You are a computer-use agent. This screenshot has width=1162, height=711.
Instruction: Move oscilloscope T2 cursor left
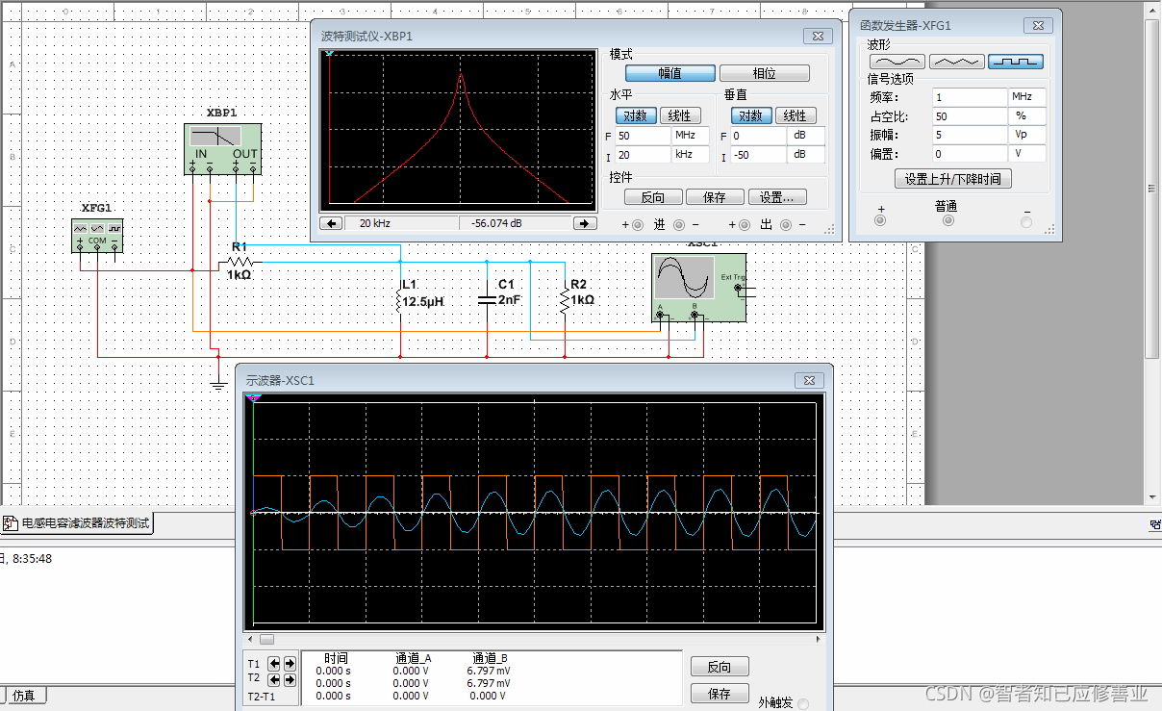274,678
